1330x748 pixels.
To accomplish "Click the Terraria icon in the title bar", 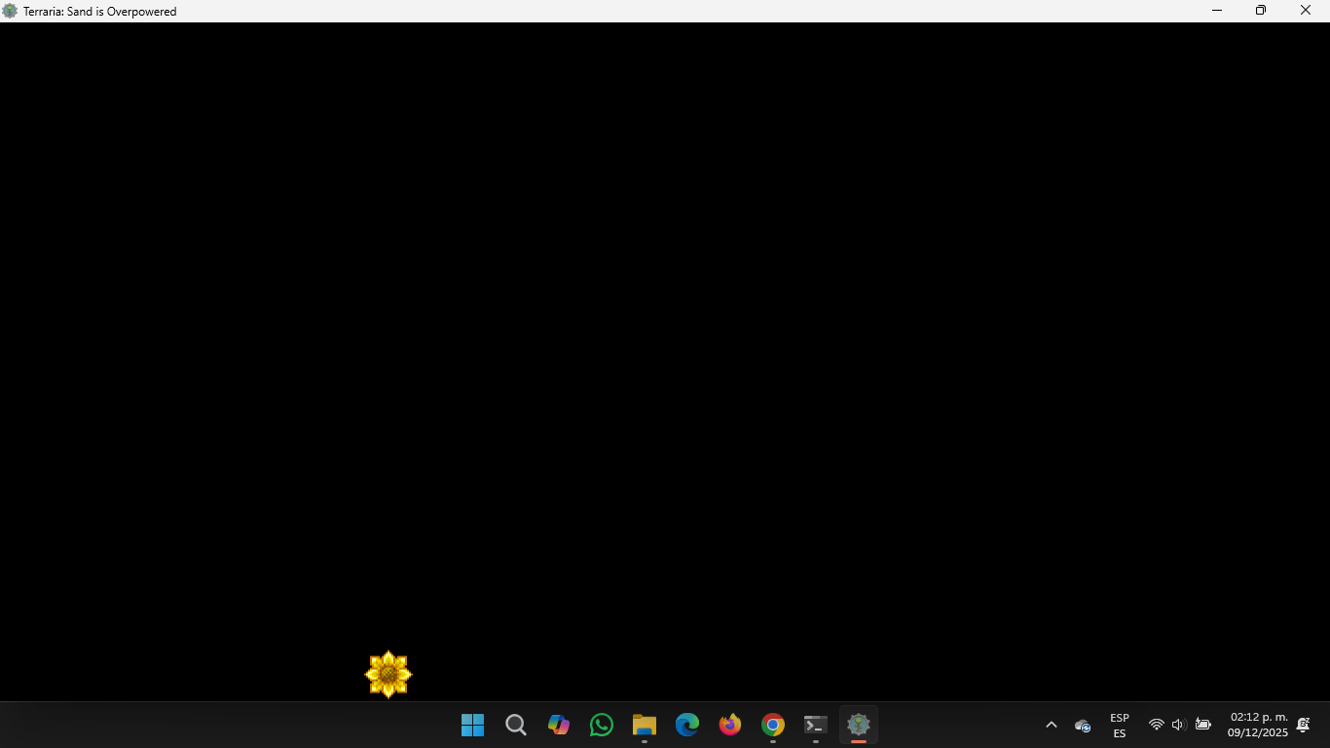I will (x=10, y=11).
